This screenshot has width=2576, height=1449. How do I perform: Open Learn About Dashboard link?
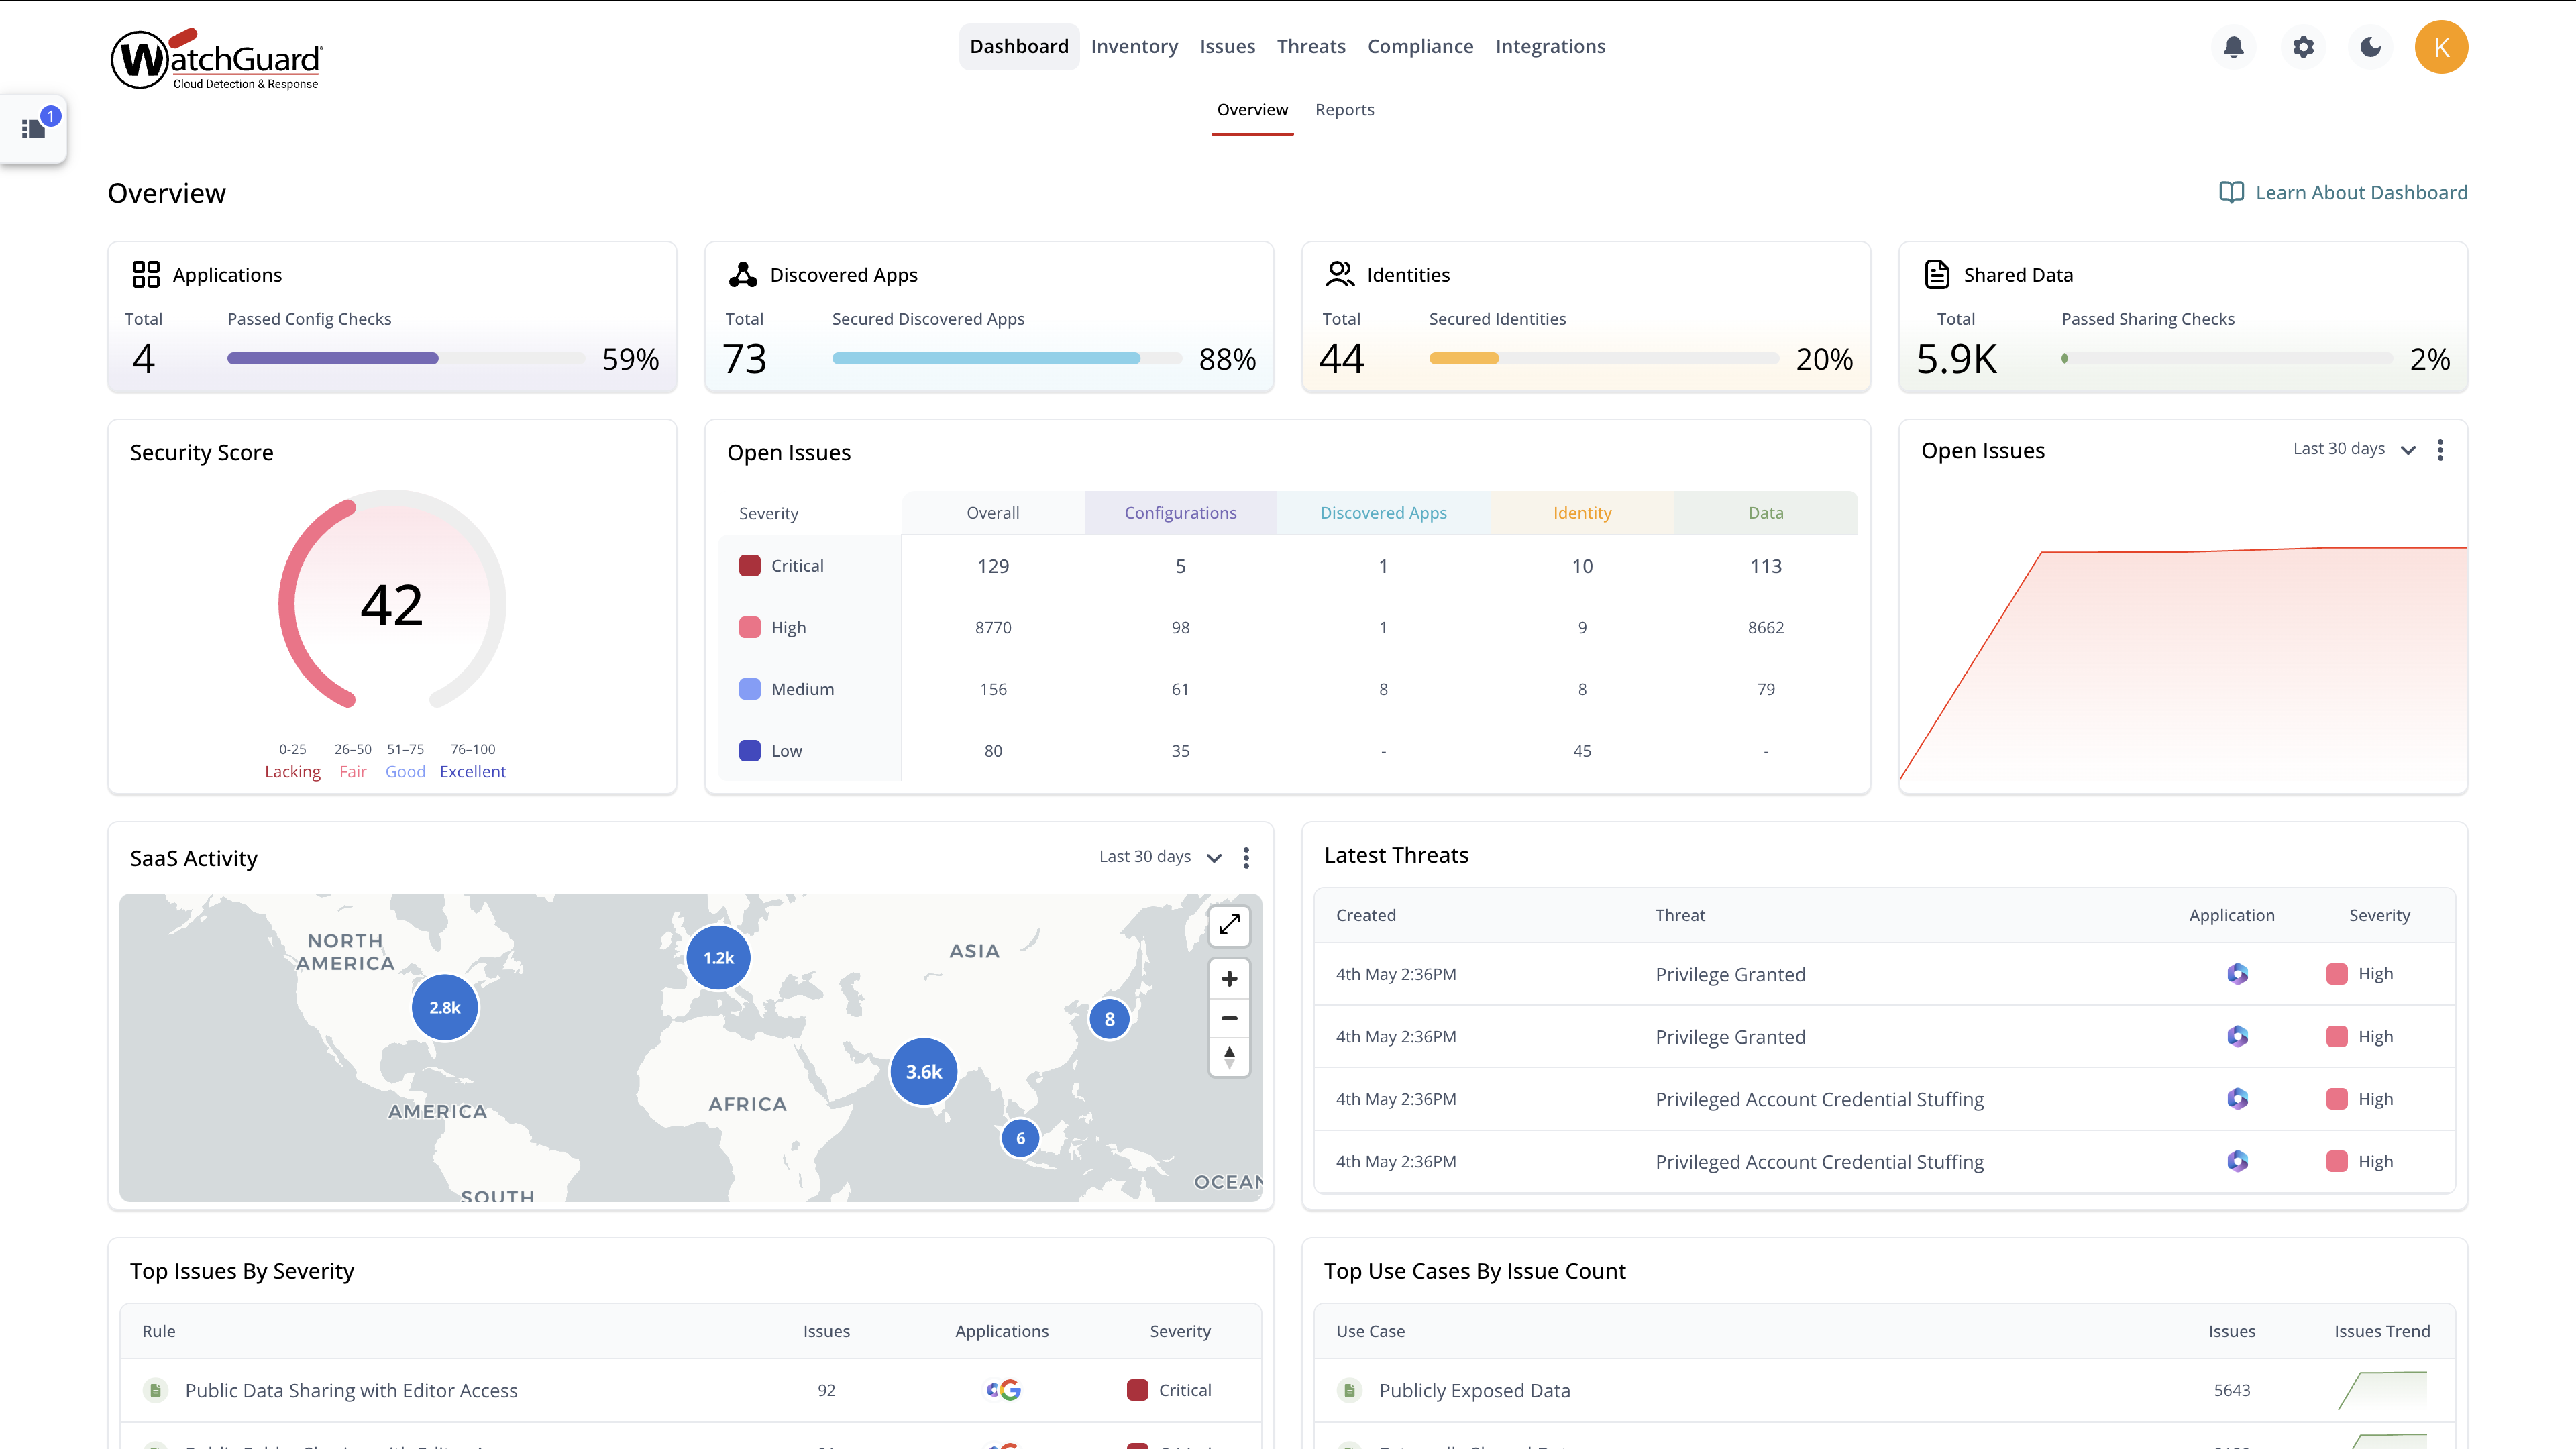point(2343,192)
